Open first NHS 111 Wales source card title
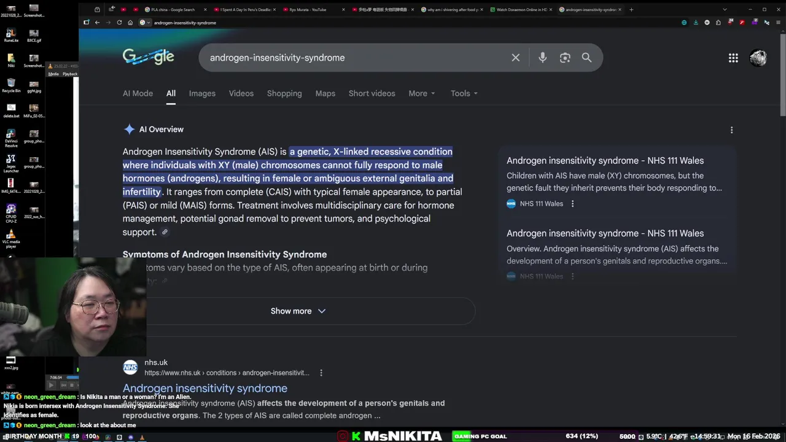The width and height of the screenshot is (786, 442). (x=605, y=161)
